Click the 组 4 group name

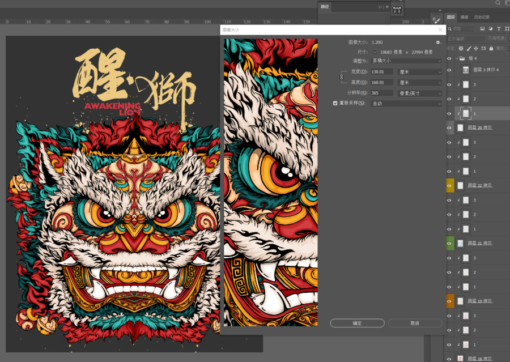(x=473, y=58)
